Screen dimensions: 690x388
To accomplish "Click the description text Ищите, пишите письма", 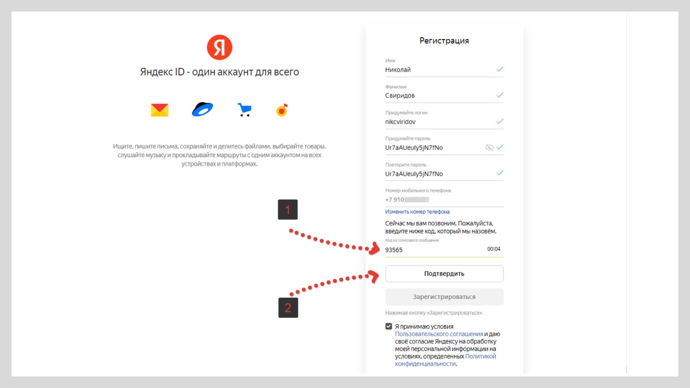I will (x=220, y=155).
